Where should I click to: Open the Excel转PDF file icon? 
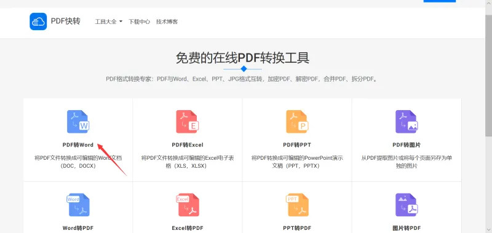tap(188, 205)
